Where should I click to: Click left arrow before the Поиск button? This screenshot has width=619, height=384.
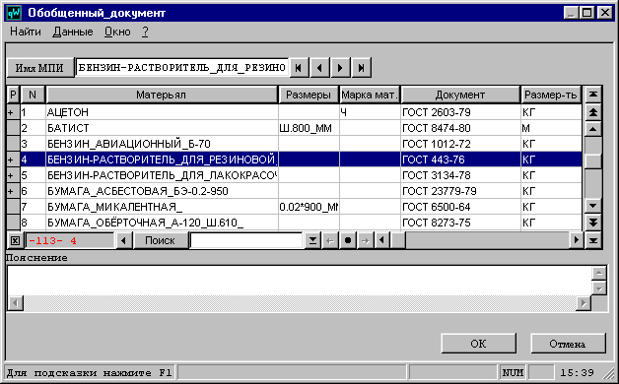pos(123,240)
